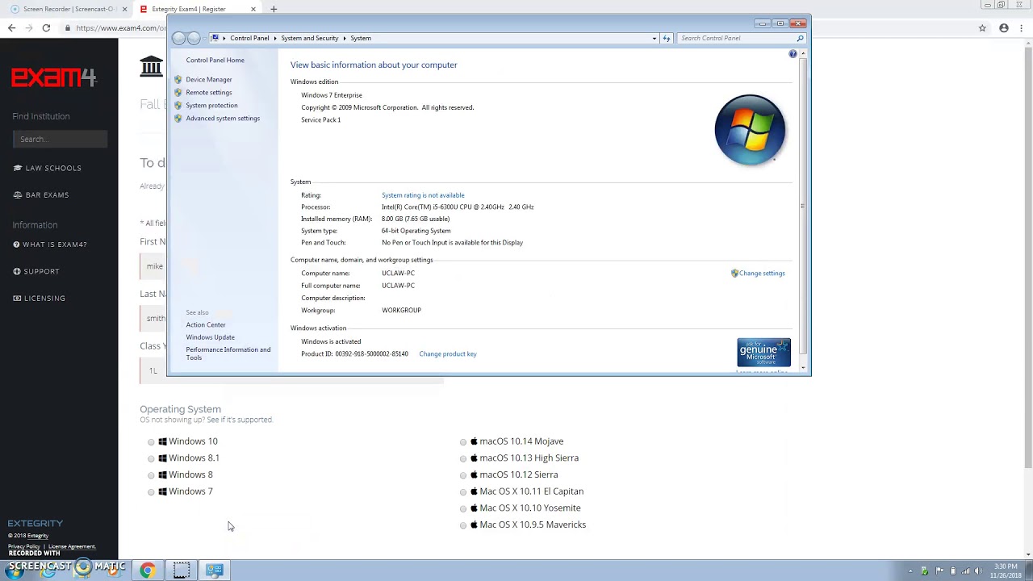Click the System and Security breadcrumb
Screen dimensions: 1033x581
[x=310, y=38]
